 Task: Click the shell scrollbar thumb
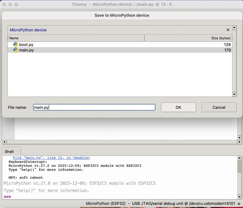click(239, 167)
